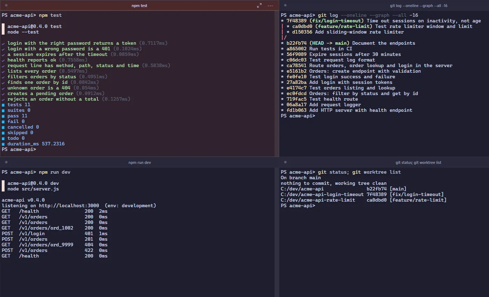
Task: Click the GET /v1/orders/ord_9999 404 log line
Action: (x=54, y=245)
